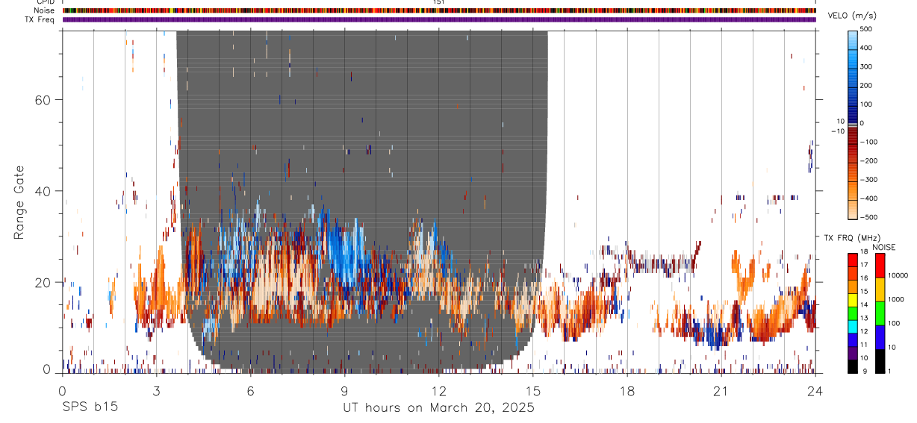Viewport: 917px width, 423px height.
Task: Click the '3' hour tick on time axis
Action: tap(156, 390)
